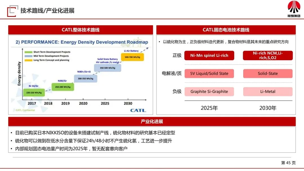Screen dimensions: 304x171
Task: Click the 电解液/质 row label
Action: pyautogui.click(x=172, y=73)
